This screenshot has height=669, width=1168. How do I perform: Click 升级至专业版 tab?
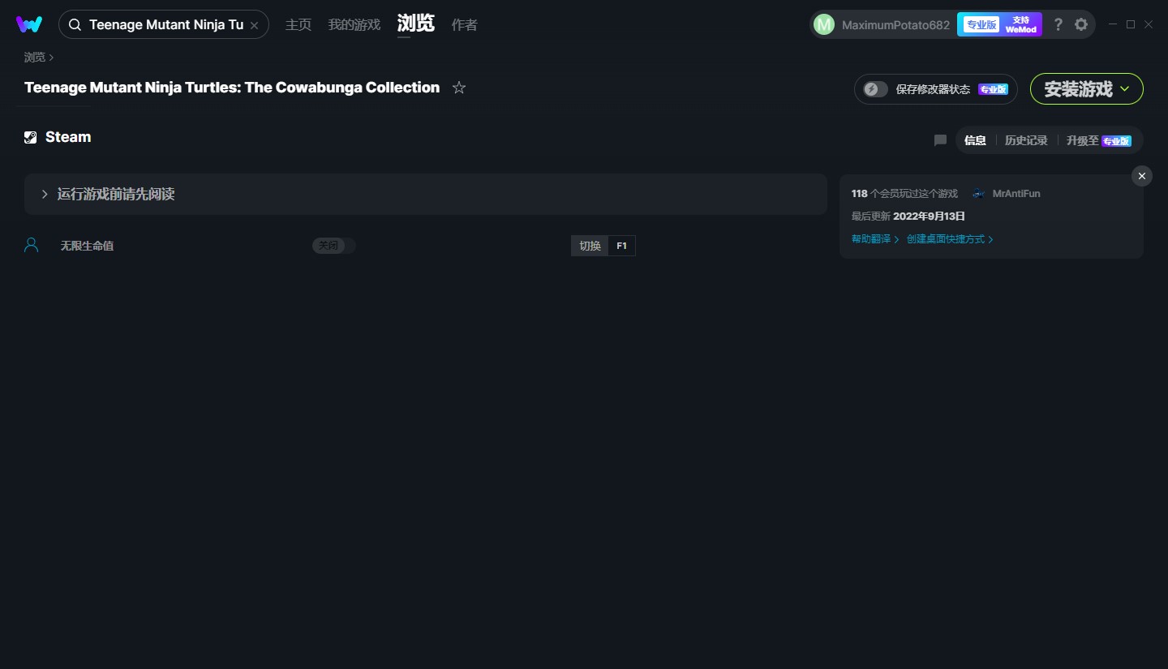click(1099, 140)
